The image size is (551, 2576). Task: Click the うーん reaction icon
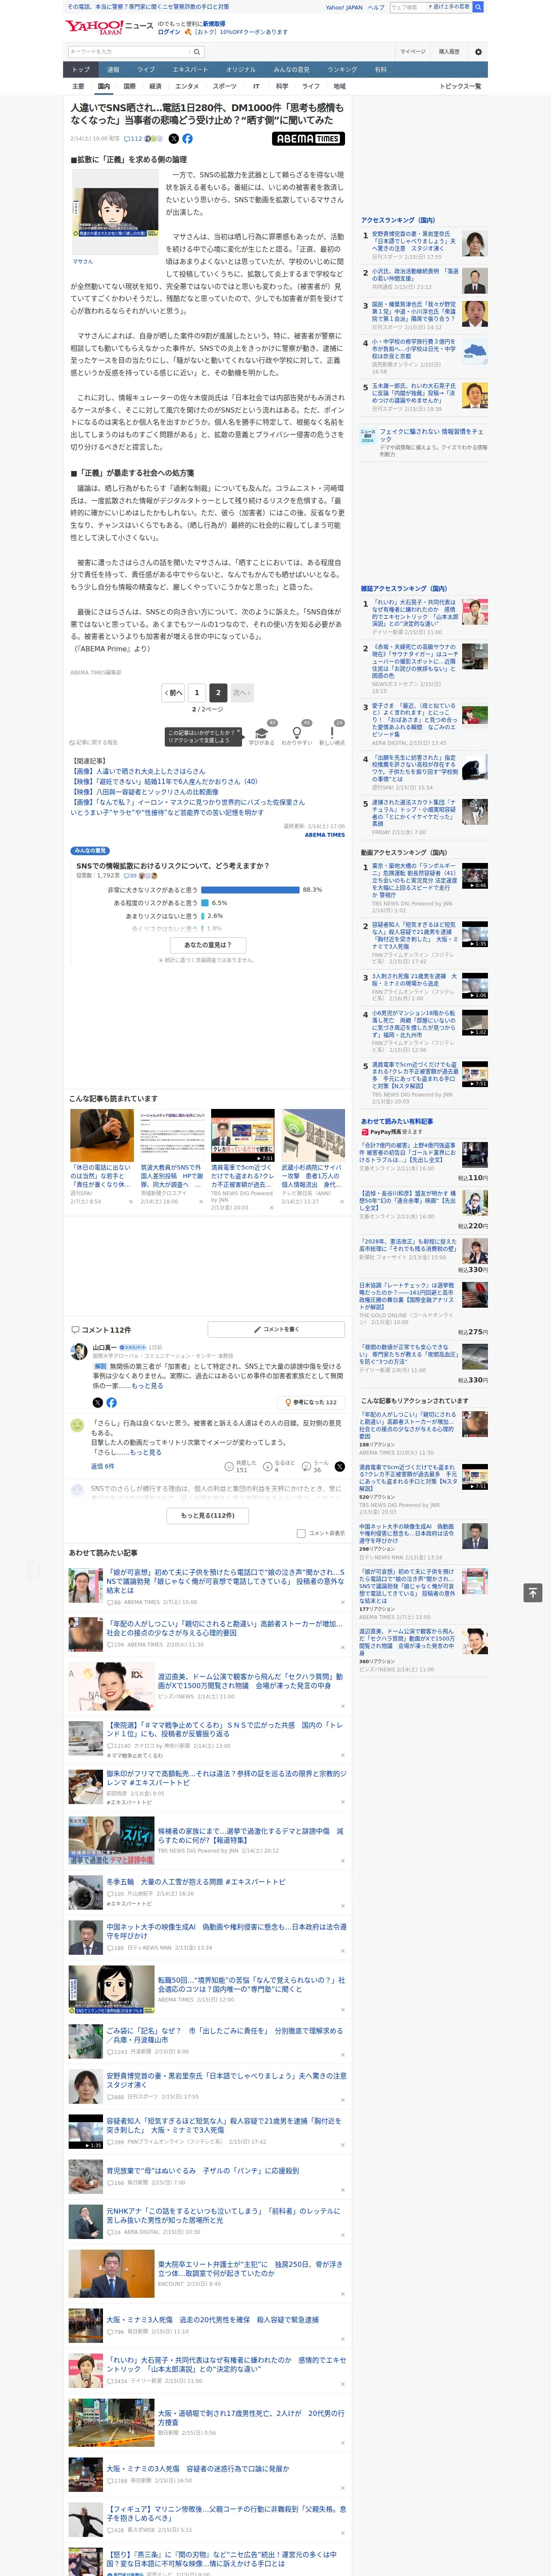coord(306,1466)
